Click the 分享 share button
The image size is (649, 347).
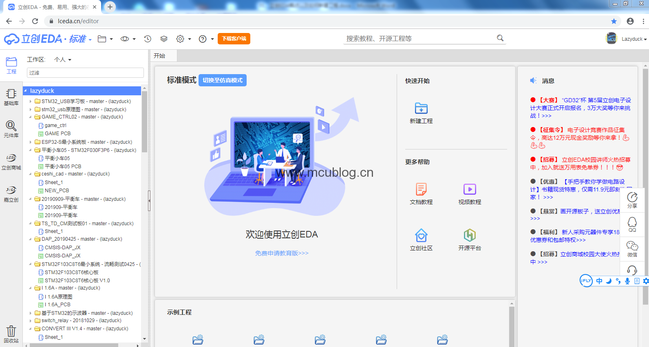click(632, 200)
